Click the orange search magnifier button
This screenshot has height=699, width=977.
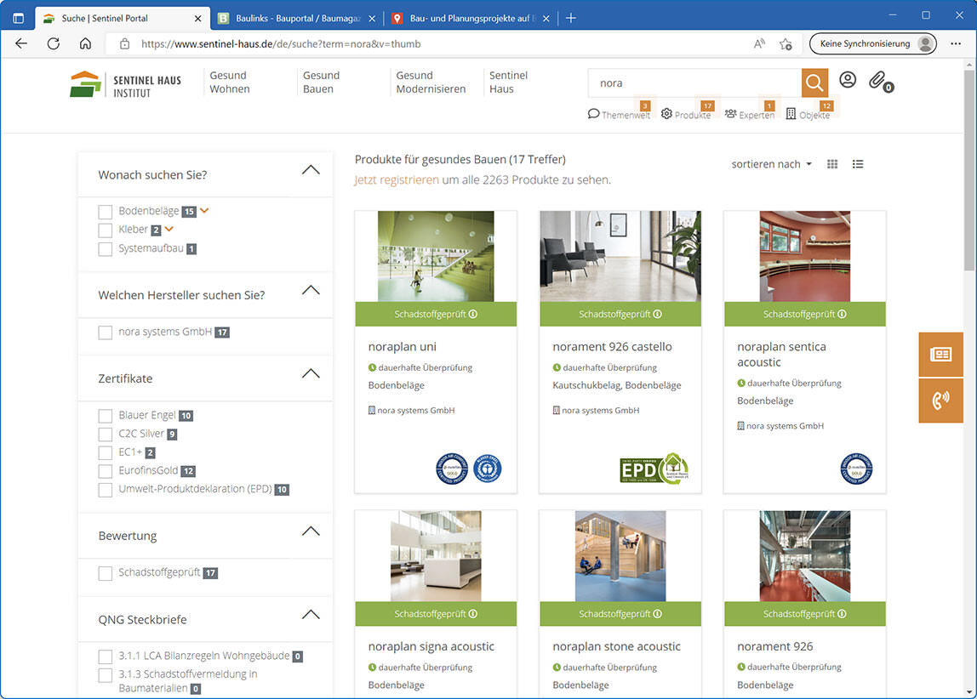click(x=814, y=82)
